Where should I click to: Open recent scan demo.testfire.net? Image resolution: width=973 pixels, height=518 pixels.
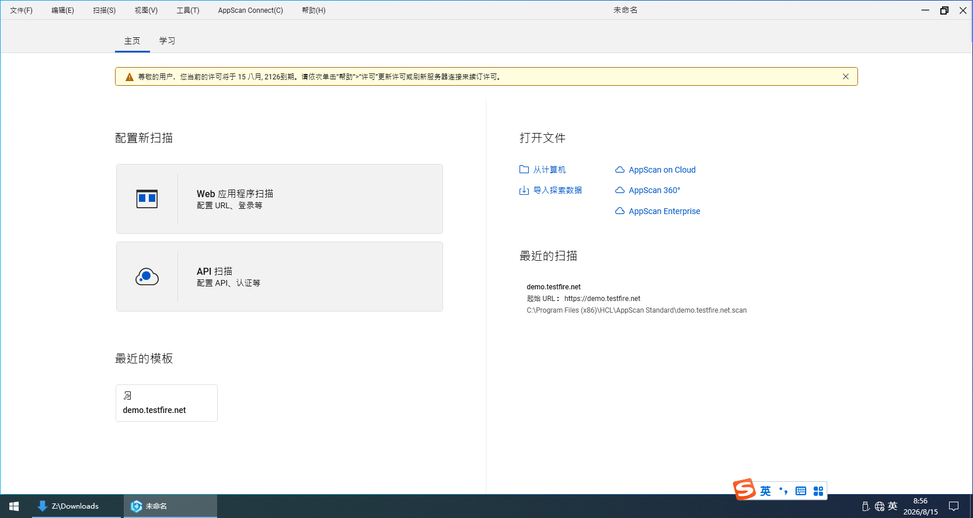[x=554, y=287]
